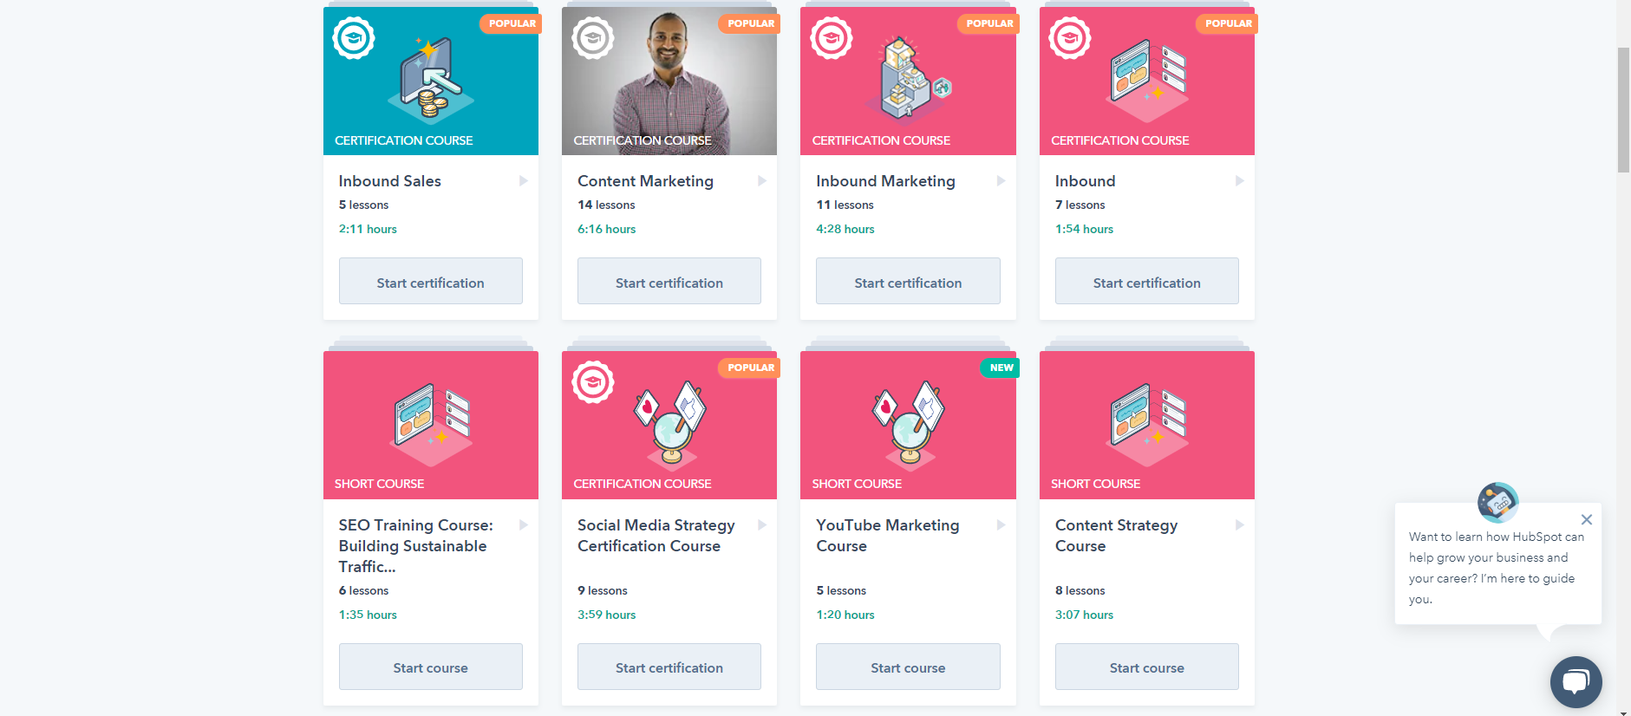Image resolution: width=1631 pixels, height=716 pixels.
Task: Click the Social Media Strategy certification badge
Action: coord(593,382)
